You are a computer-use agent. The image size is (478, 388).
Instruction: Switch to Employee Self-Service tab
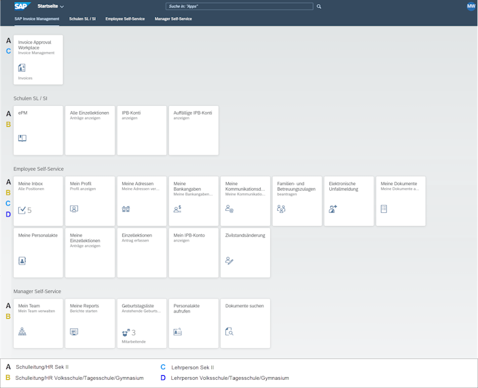tap(125, 19)
